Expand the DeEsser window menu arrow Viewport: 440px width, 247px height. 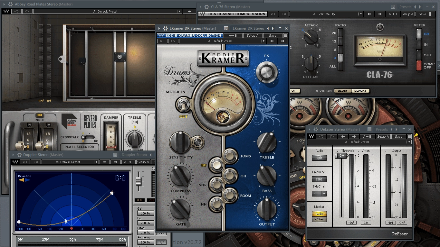point(310,129)
